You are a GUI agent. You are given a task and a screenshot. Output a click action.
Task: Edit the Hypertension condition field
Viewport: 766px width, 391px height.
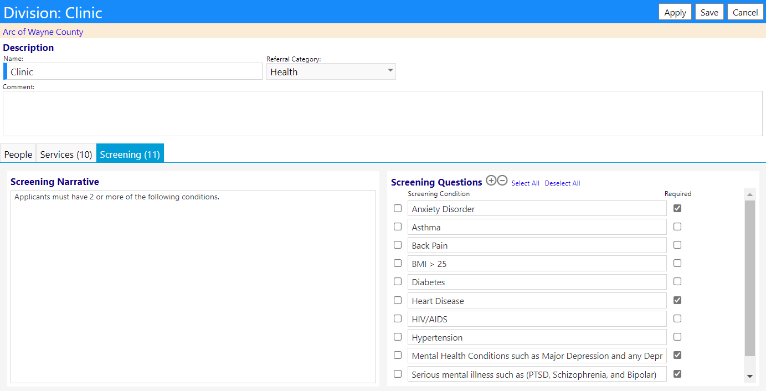tap(537, 337)
